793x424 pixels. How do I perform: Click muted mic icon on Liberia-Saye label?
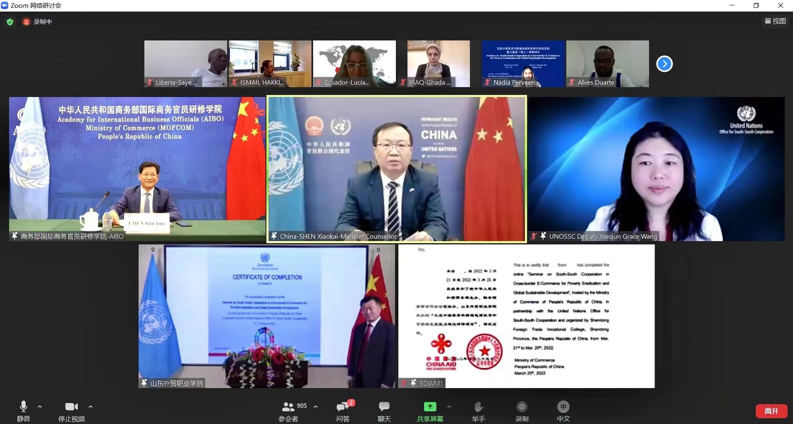pyautogui.click(x=150, y=82)
